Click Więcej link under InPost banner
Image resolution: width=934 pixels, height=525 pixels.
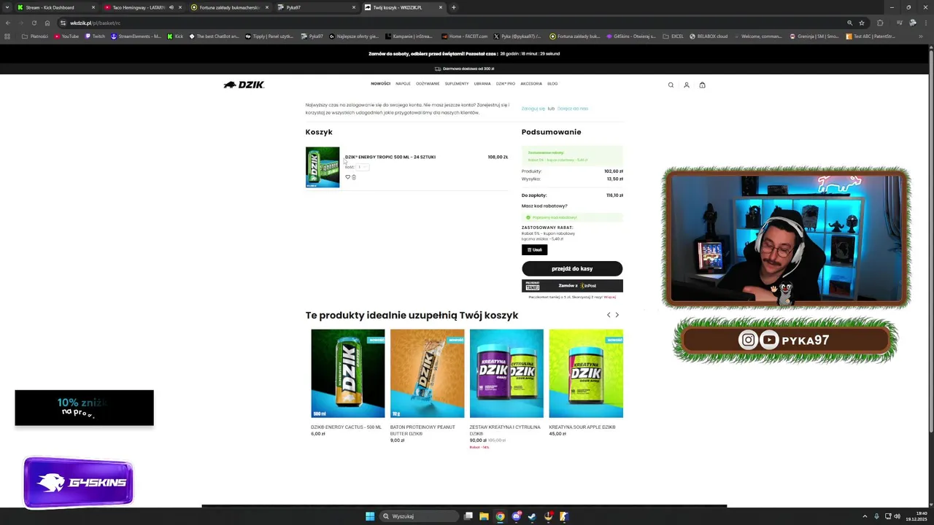(610, 297)
